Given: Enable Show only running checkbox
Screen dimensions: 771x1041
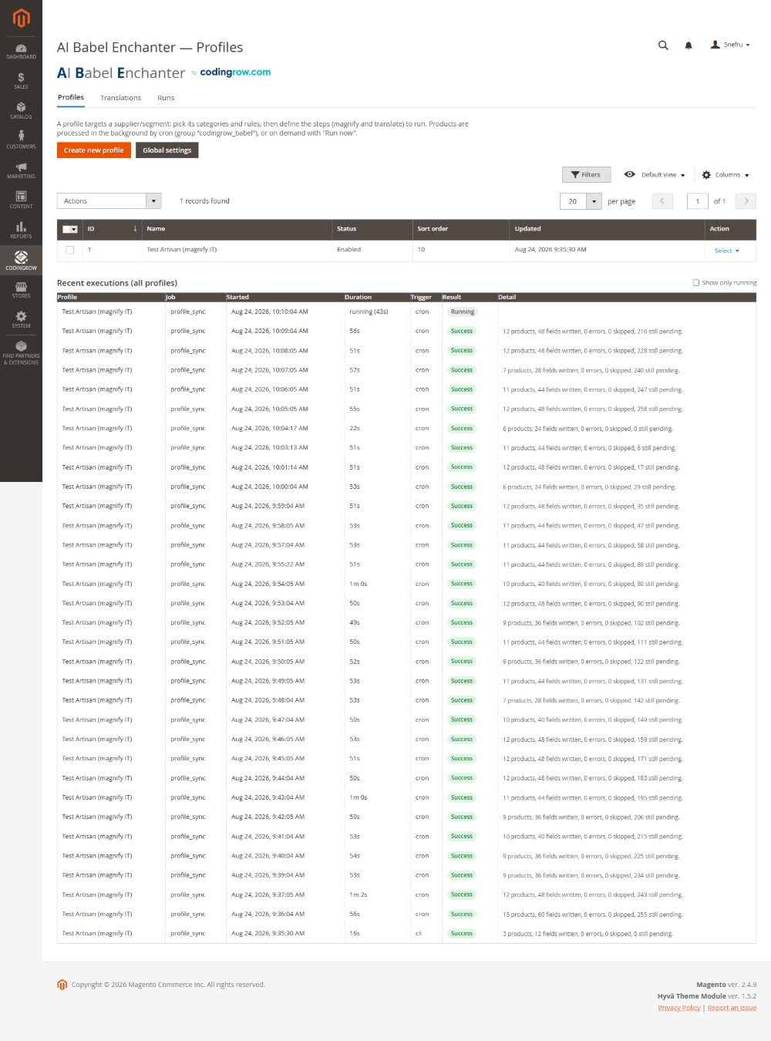Looking at the screenshot, I should 696,283.
